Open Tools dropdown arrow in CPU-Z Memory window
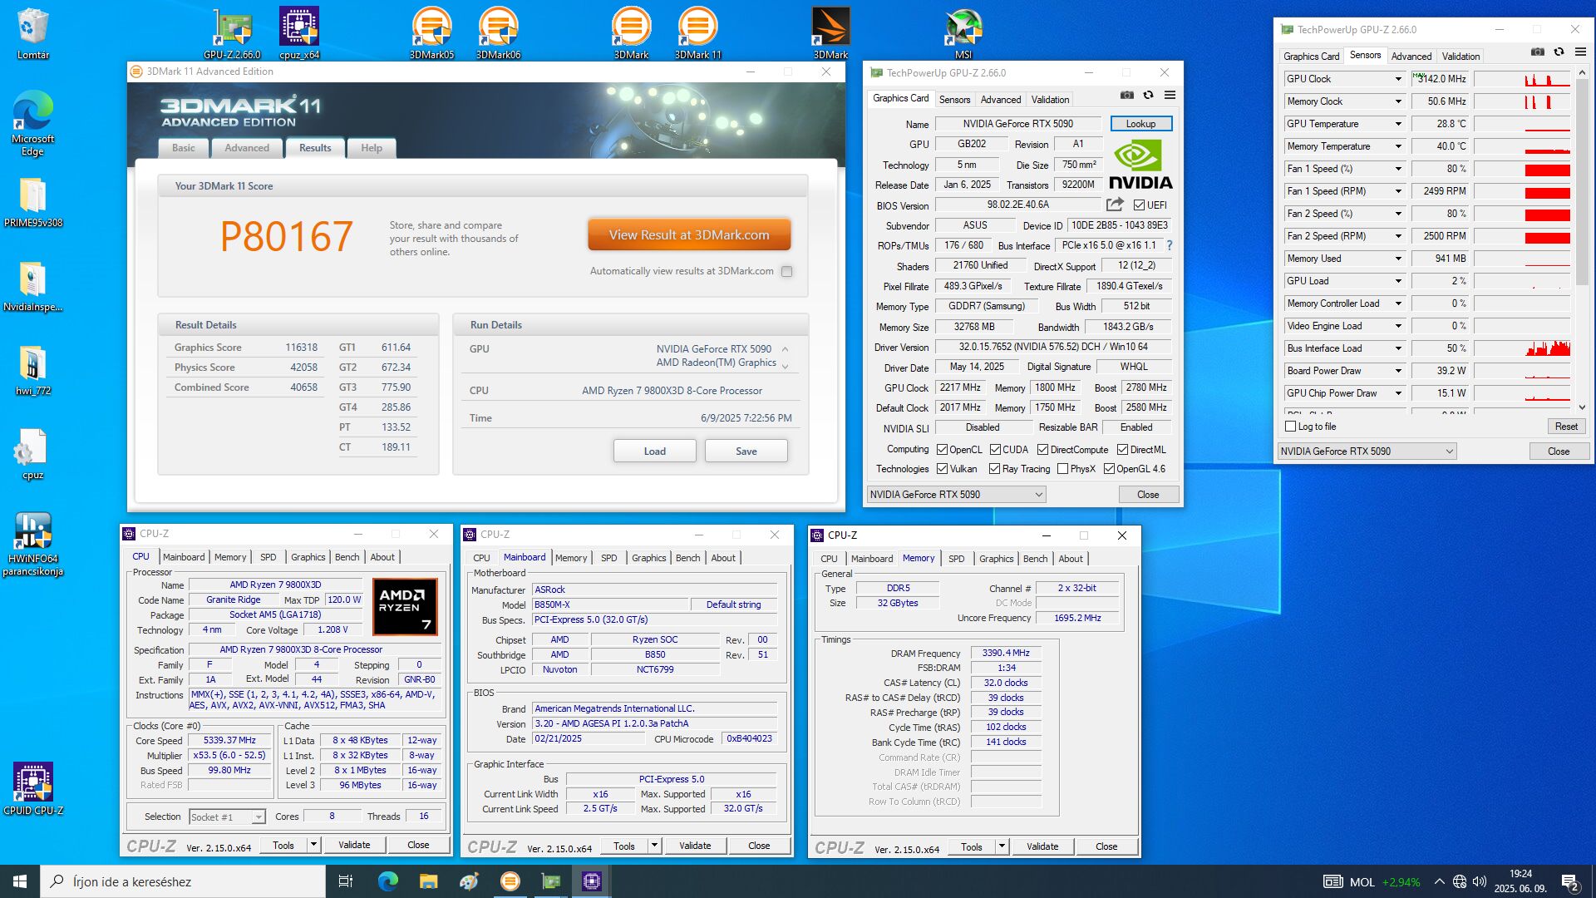This screenshot has height=898, width=1596. (1002, 846)
